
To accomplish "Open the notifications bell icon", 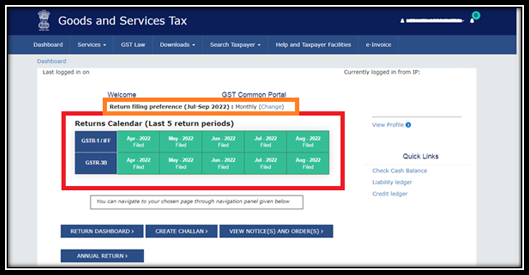I will pos(472,21).
